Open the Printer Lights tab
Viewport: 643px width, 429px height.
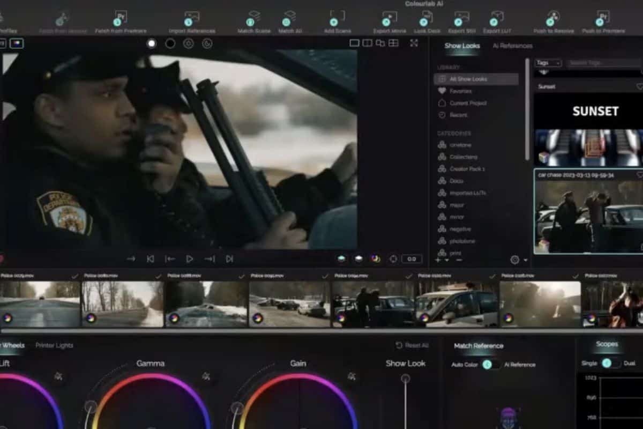click(54, 345)
